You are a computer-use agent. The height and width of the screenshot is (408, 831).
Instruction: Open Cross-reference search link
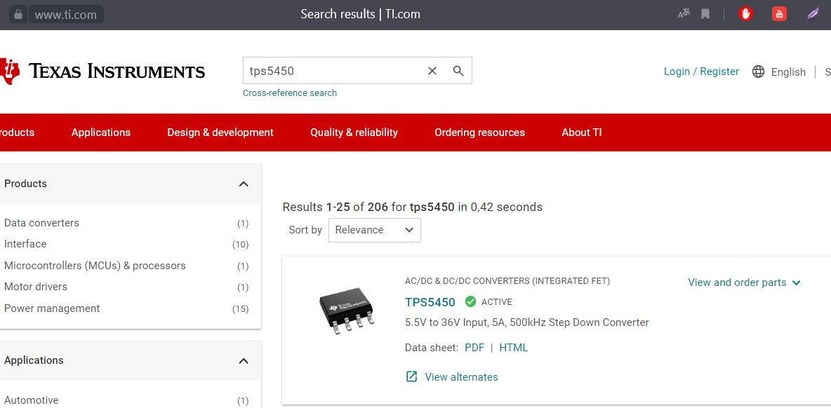pyautogui.click(x=290, y=93)
